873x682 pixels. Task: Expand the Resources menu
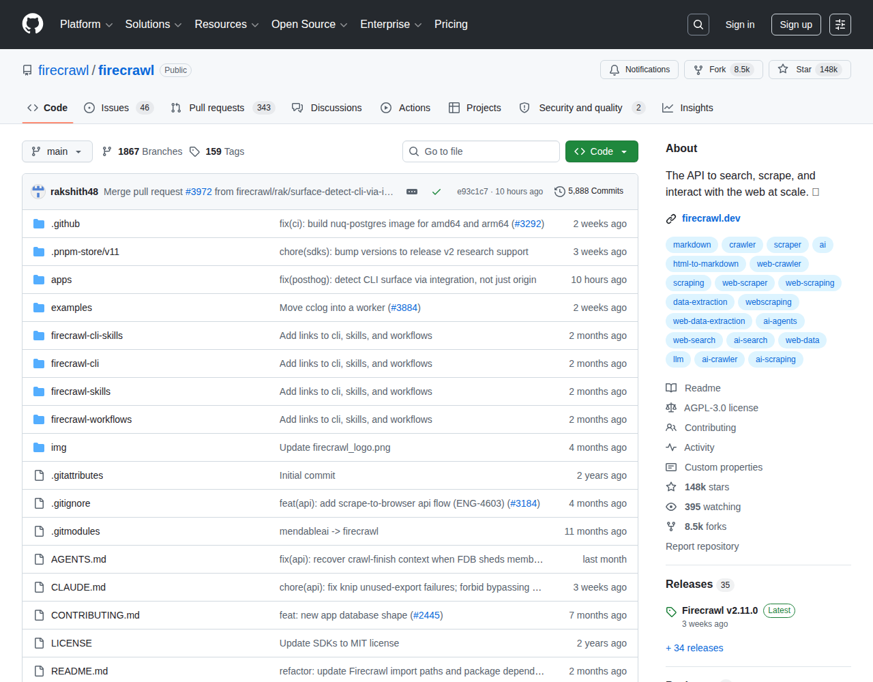coord(226,25)
